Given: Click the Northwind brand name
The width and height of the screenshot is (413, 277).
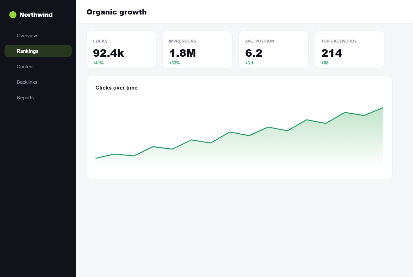Looking at the screenshot, I should tap(36, 15).
